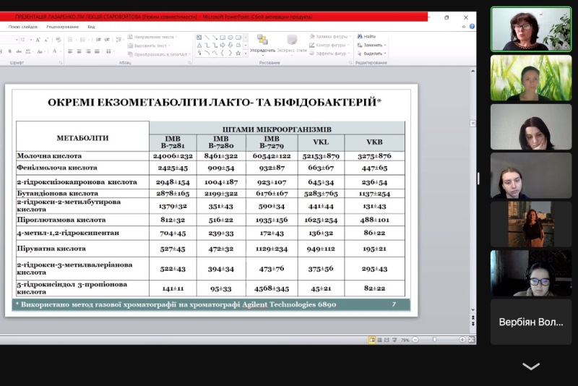
Task: Align paragraph text to the right
Action: pos(88,51)
